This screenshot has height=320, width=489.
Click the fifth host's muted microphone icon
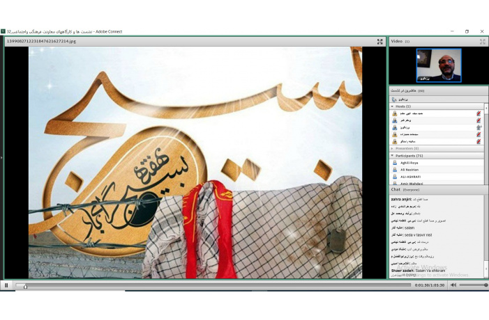pyautogui.click(x=479, y=141)
